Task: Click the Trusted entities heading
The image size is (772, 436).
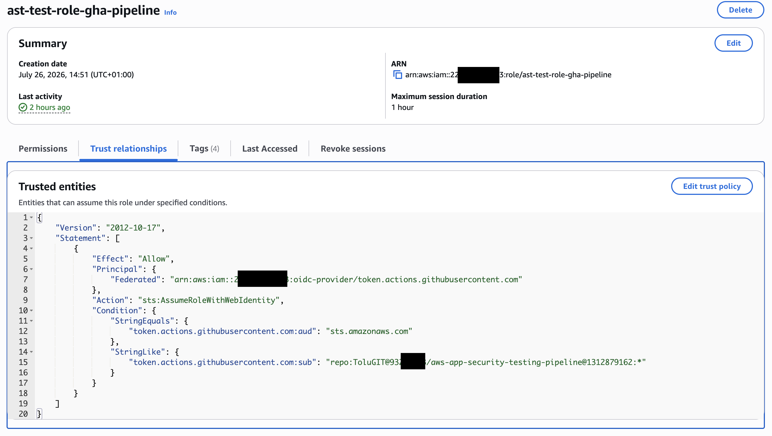Action: coord(57,186)
